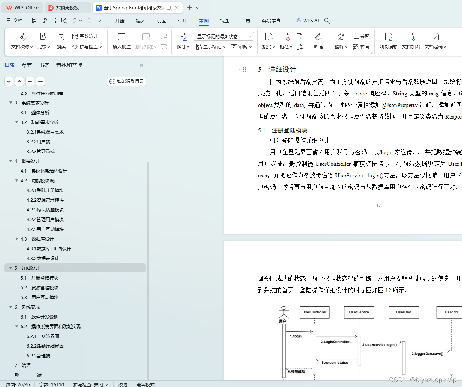Open a new tab with plus button
Image resolution: width=462 pixels, height=387 pixels.
(x=190, y=7)
